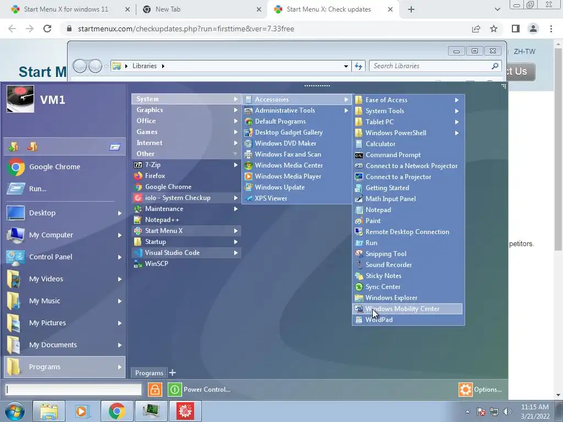Open Windows Update

pyautogui.click(x=296, y=187)
